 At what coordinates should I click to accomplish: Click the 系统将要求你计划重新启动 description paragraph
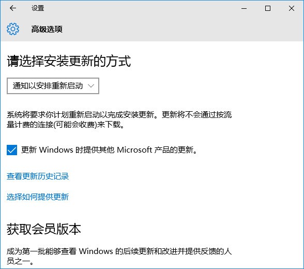(x=119, y=119)
